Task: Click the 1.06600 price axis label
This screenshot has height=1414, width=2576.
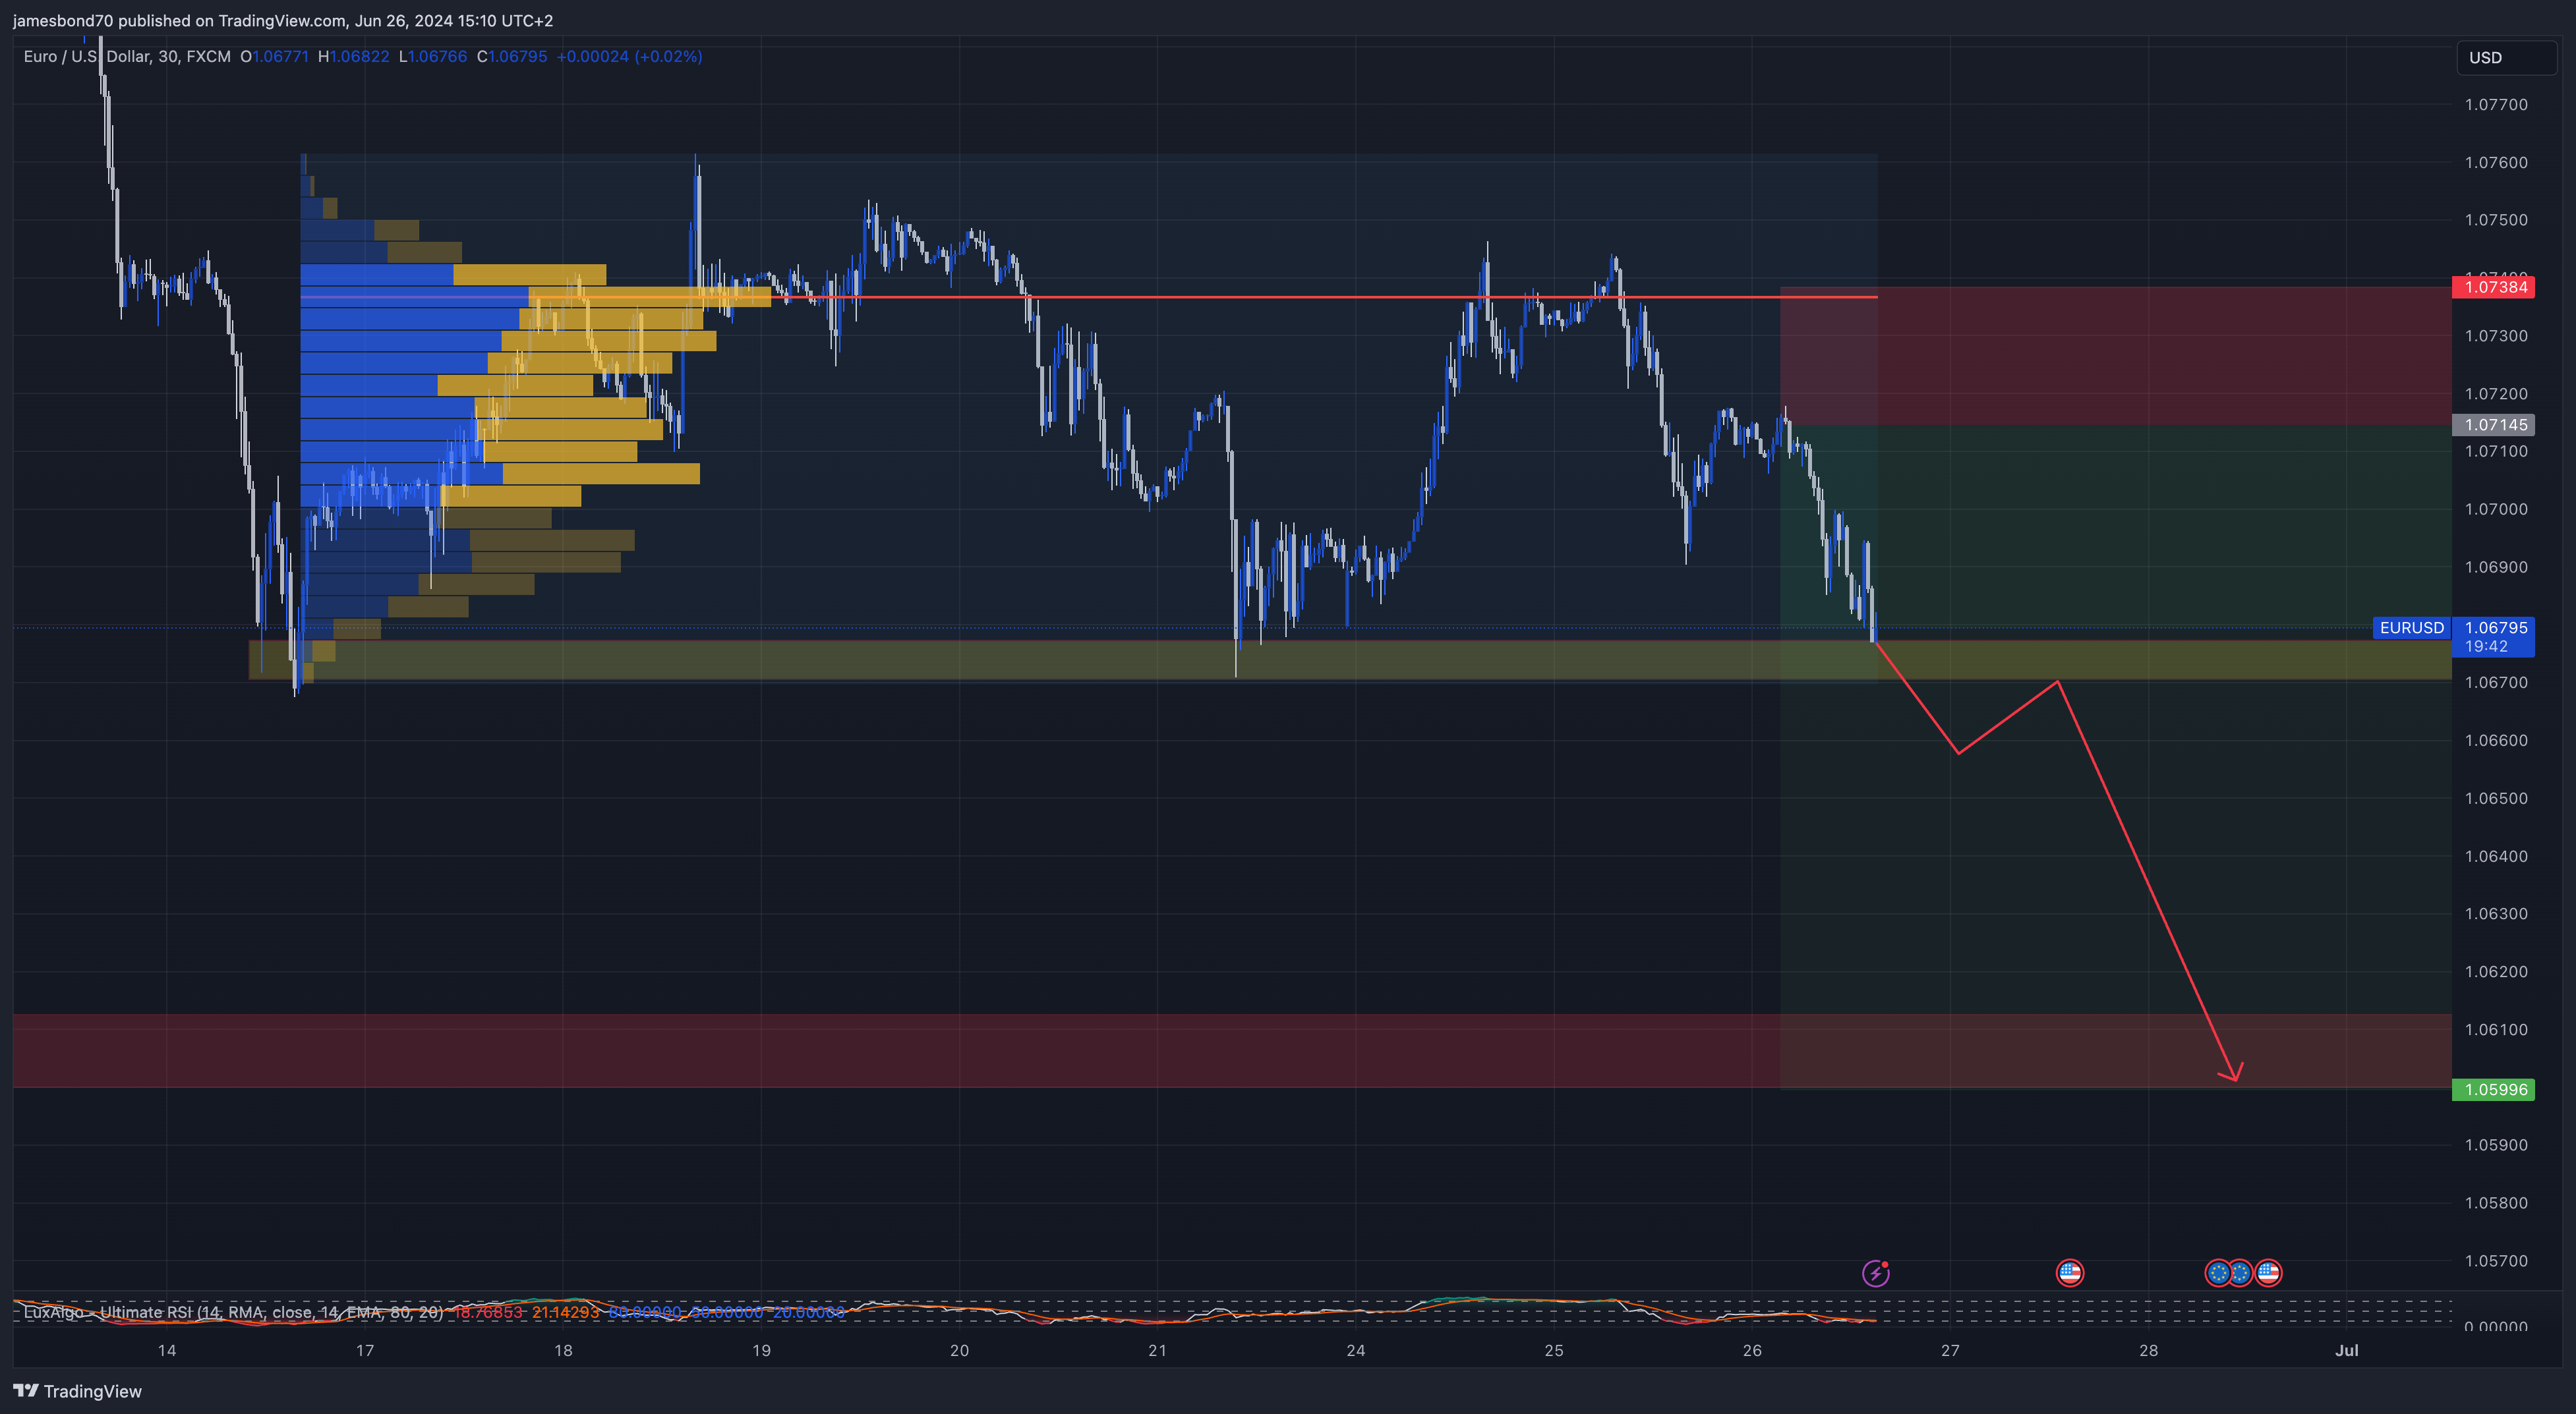Action: 2495,741
